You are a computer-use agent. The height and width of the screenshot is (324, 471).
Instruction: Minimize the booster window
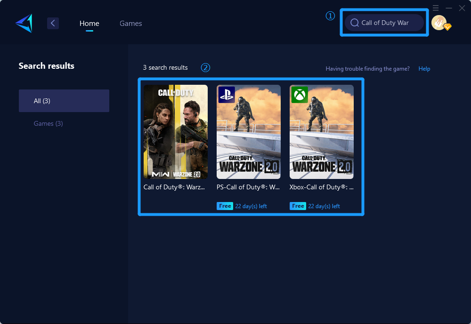tap(449, 8)
